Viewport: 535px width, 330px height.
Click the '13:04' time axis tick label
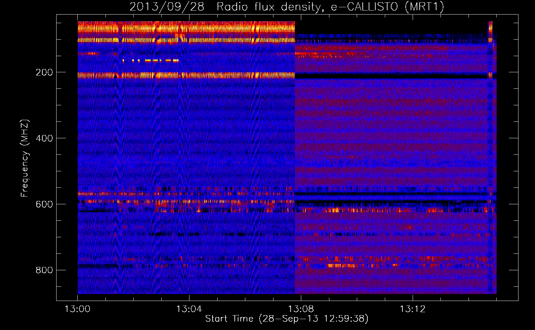189,309
